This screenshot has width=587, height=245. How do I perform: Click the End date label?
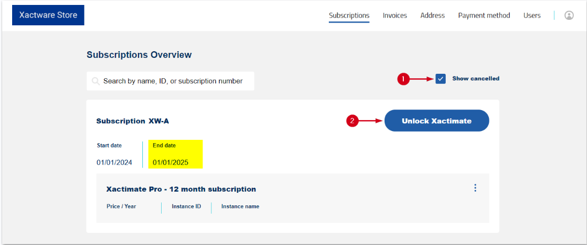[164, 146]
